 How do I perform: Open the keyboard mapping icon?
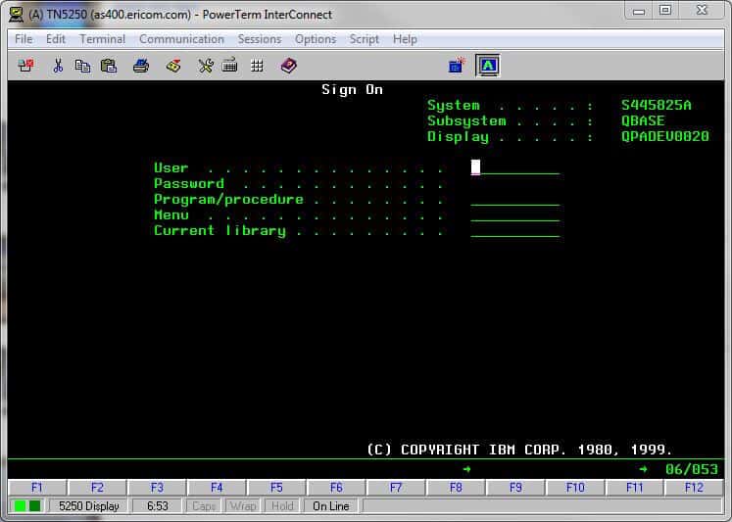(230, 66)
